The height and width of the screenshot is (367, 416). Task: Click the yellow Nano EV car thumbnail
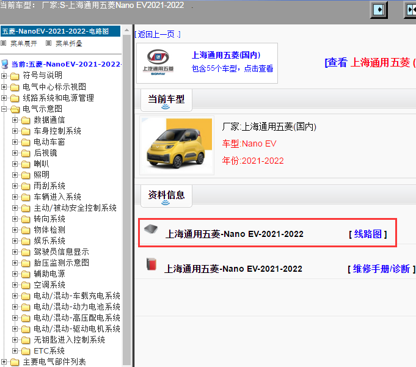(x=177, y=145)
